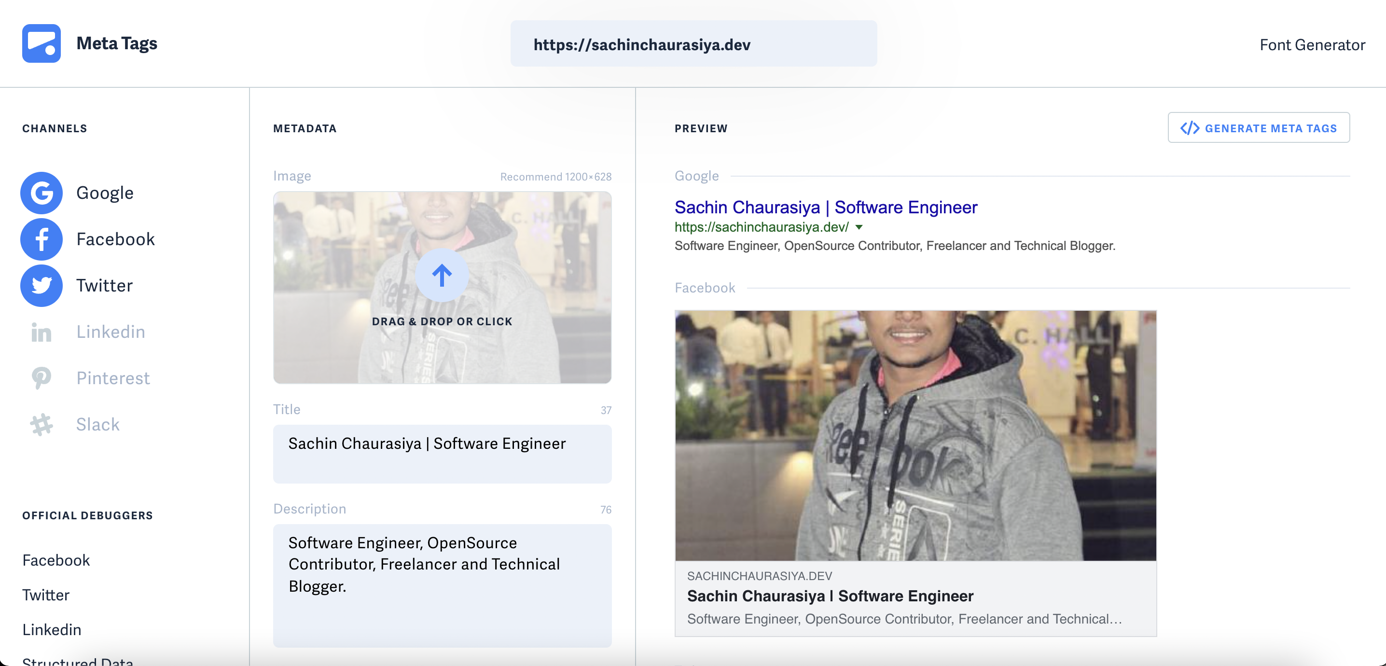Open Facebook official debugger link

(x=56, y=560)
